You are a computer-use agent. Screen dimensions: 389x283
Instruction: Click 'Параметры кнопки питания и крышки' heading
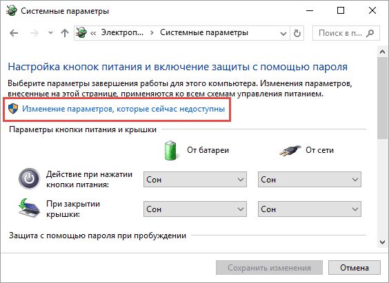click(x=83, y=129)
